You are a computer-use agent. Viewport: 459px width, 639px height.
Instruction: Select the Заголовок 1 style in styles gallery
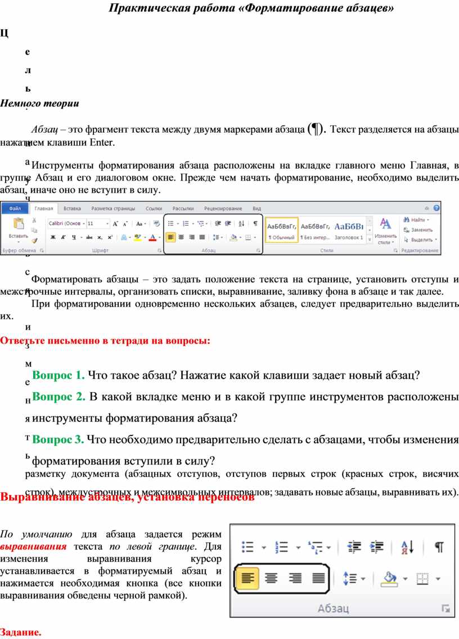pyautogui.click(x=349, y=230)
